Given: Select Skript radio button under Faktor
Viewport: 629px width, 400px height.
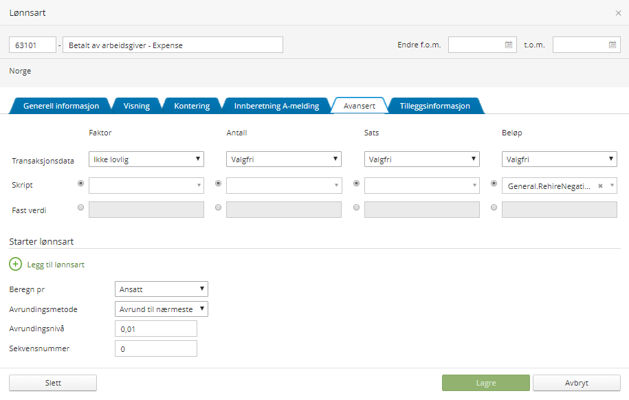Looking at the screenshot, I should (82, 184).
